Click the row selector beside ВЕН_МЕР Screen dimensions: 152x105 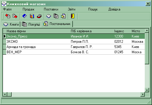[x=4, y=52]
